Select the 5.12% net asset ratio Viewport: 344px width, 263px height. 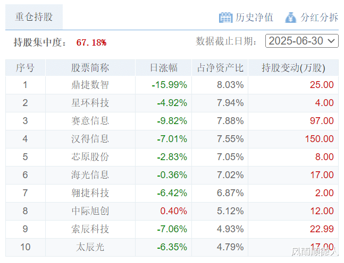(x=230, y=211)
